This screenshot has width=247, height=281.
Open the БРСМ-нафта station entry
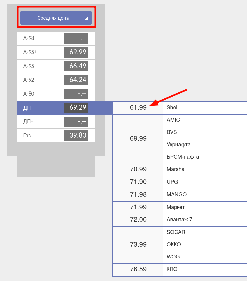183,157
